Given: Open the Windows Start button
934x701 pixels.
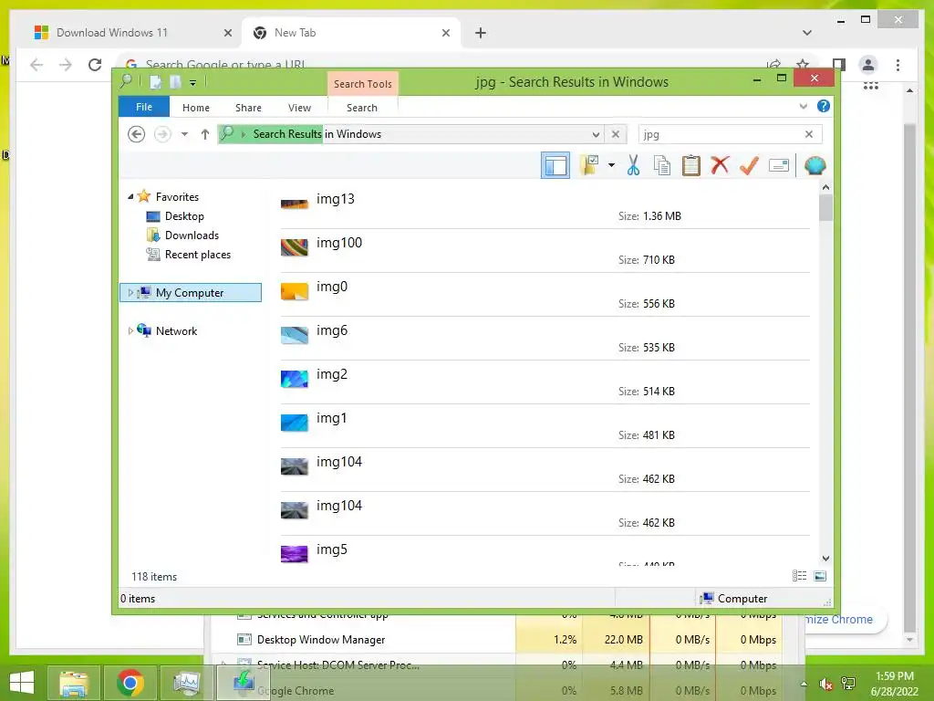Looking at the screenshot, I should [x=22, y=682].
